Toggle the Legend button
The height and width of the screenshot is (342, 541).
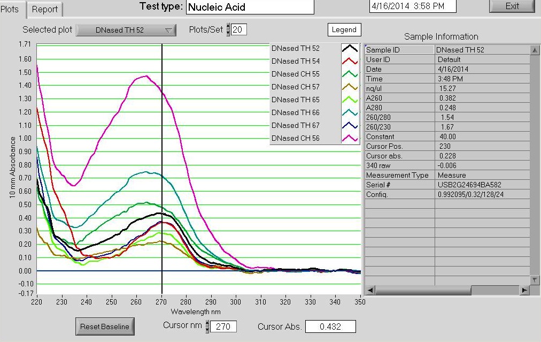[344, 30]
